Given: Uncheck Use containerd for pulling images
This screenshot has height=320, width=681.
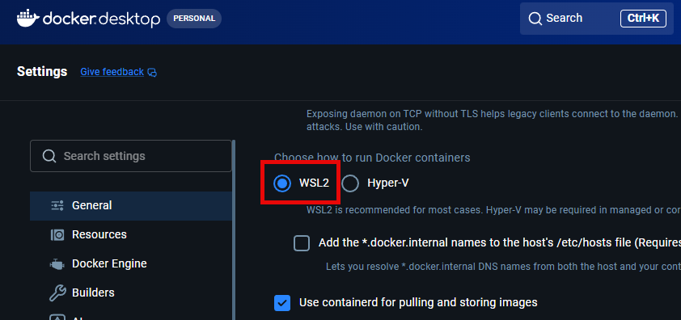Looking at the screenshot, I should click(x=282, y=303).
